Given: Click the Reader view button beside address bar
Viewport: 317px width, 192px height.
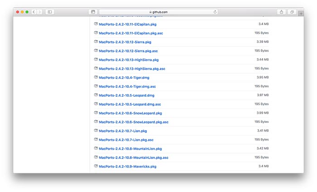Looking at the screenshot, I should (x=93, y=12).
